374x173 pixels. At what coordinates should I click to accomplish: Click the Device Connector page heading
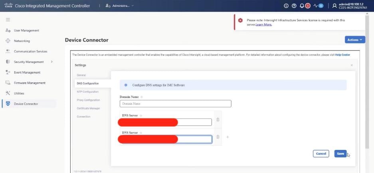(x=87, y=40)
